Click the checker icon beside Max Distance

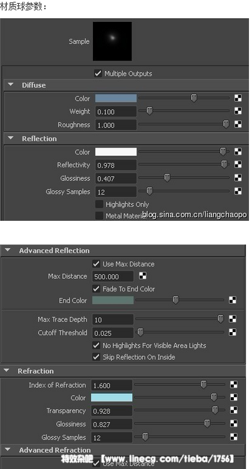coord(143,276)
